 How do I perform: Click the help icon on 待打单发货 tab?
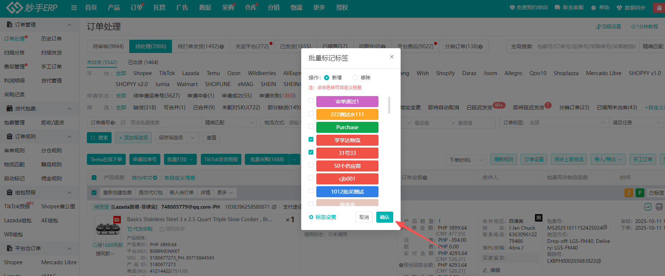point(222,47)
